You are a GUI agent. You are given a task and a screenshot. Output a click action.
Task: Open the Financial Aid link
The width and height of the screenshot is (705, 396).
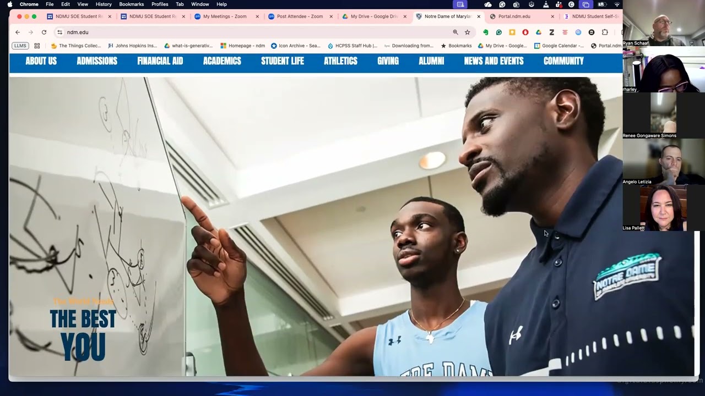pyautogui.click(x=160, y=61)
